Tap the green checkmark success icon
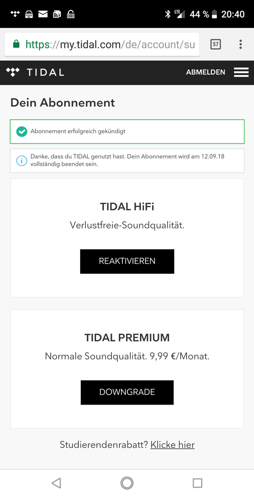This screenshot has width=254, height=497. [x=22, y=132]
